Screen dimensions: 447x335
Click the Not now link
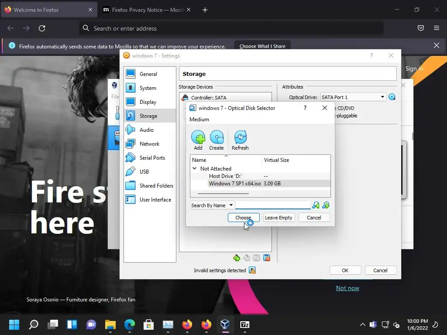347,288
